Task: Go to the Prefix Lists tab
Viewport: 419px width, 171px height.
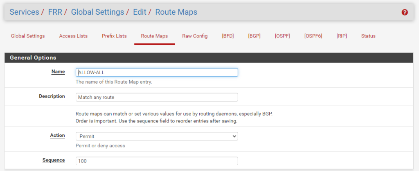Action: [x=114, y=36]
